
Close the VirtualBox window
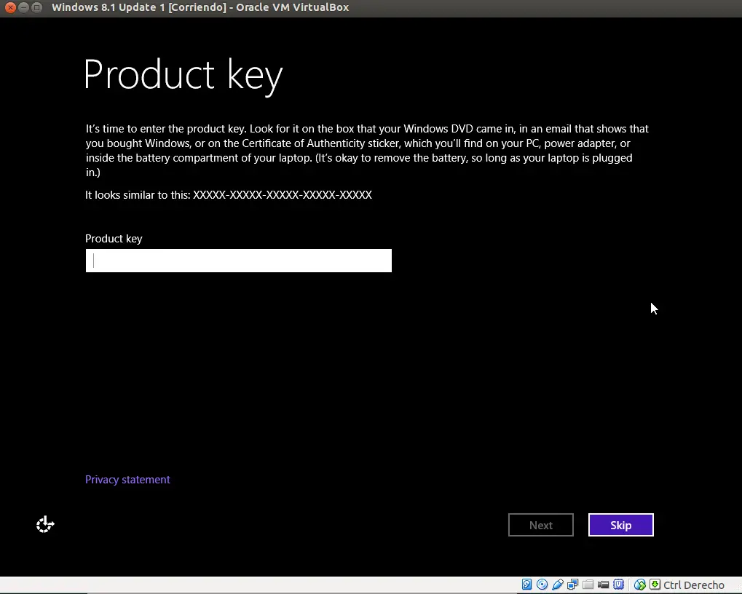coord(10,7)
